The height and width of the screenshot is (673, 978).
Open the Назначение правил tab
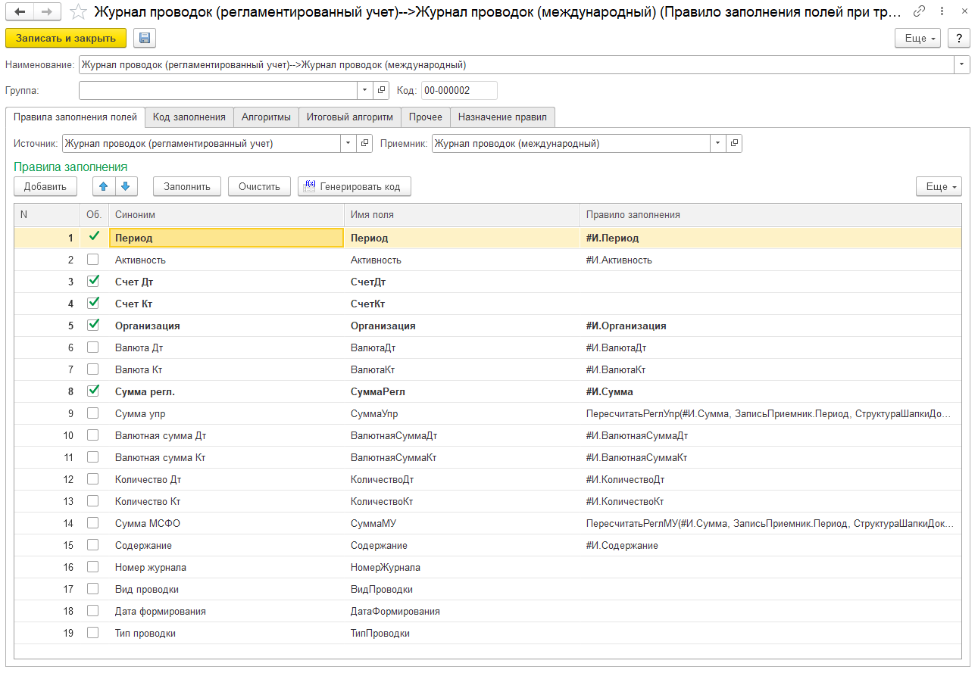tap(502, 117)
